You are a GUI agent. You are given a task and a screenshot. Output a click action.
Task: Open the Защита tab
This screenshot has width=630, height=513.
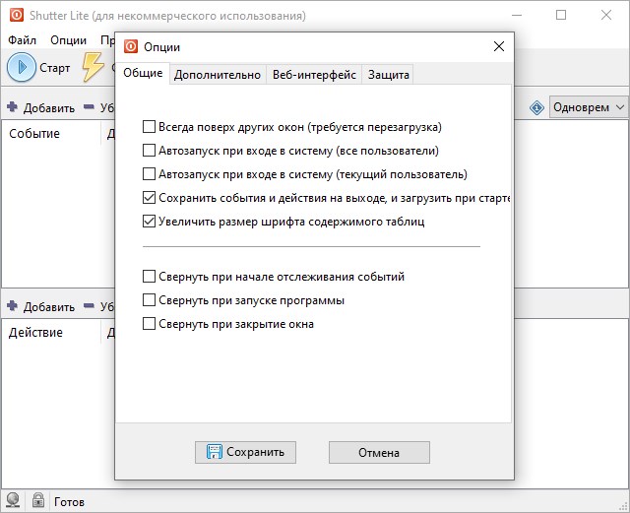[x=389, y=75]
